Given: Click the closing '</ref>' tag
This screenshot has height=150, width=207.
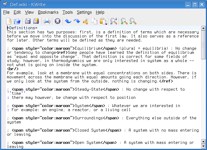Looking at the screenshot, I should [x=166, y=81].
